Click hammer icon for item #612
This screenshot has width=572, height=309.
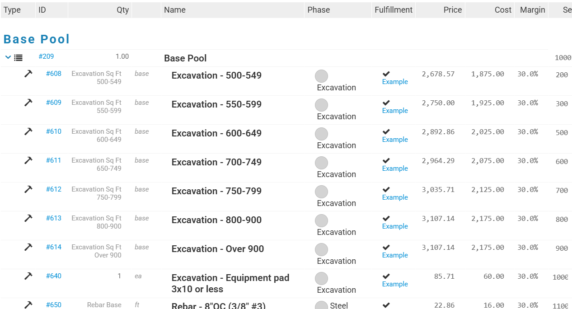[28, 189]
